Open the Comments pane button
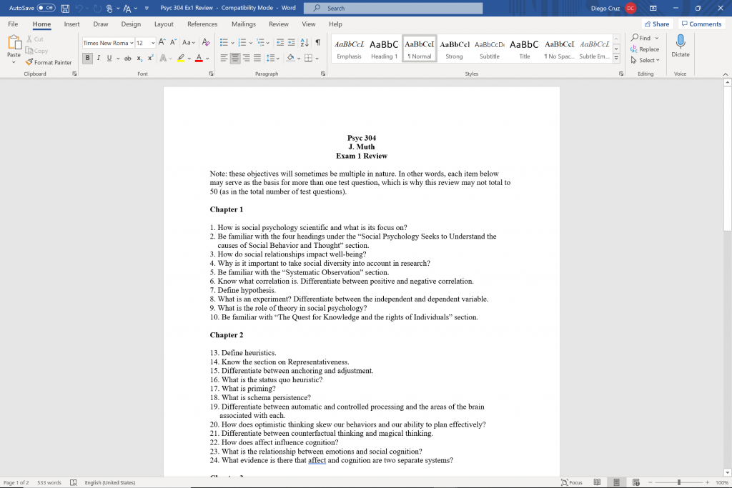This screenshot has height=488, width=732. [701, 24]
